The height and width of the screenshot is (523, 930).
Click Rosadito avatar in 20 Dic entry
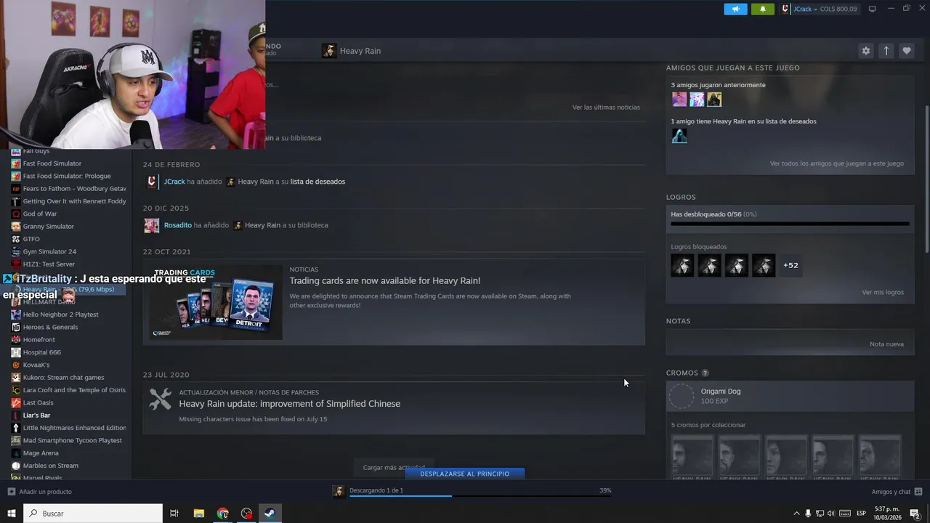tap(151, 225)
